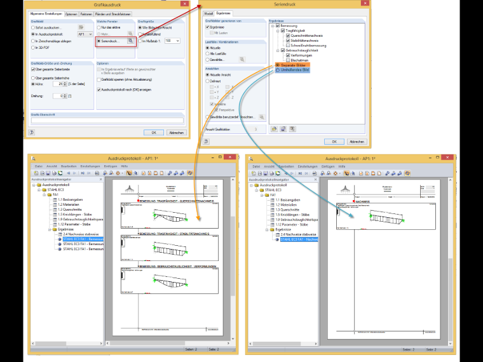The image size is (483, 362).
Task: Click the third icon below the Ergebnisse tree in Seriendruck
Action: pyautogui.click(x=292, y=129)
